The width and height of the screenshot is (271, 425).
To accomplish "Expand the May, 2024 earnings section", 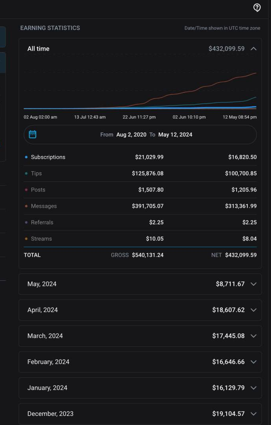I will click(253, 284).
